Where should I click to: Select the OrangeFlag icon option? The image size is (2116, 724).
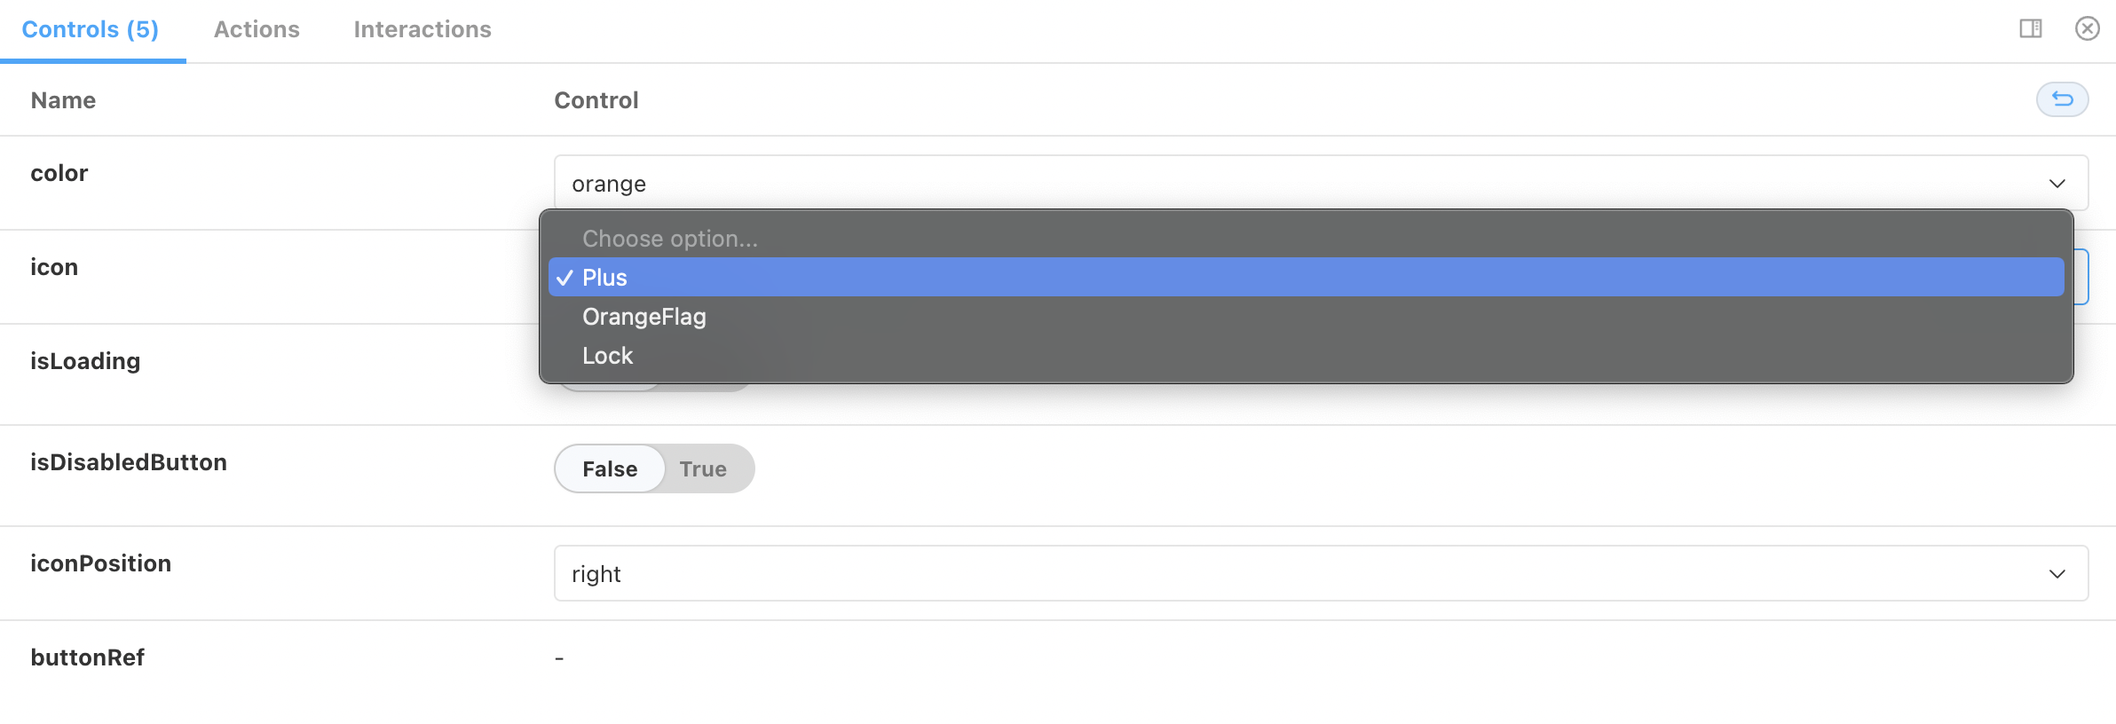coord(644,317)
